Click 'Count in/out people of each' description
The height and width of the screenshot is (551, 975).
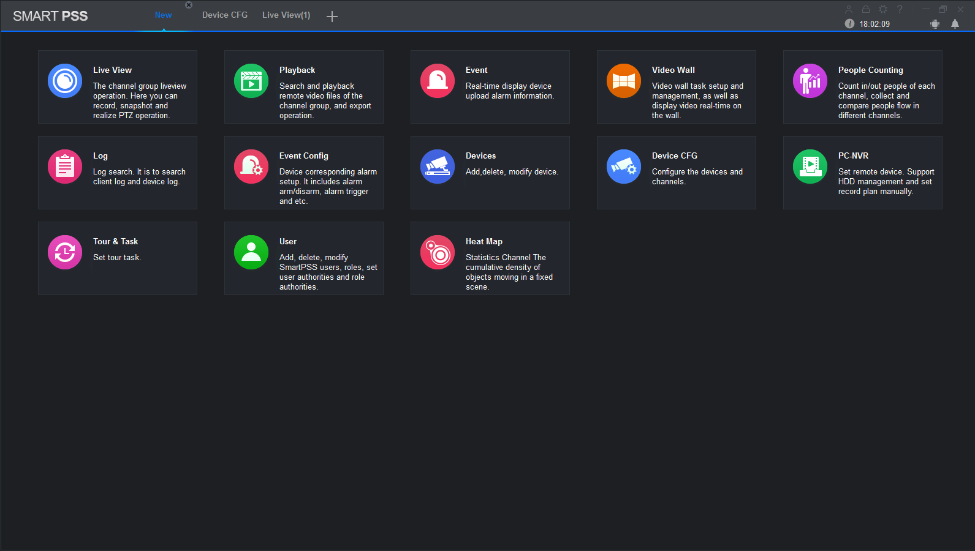(887, 100)
